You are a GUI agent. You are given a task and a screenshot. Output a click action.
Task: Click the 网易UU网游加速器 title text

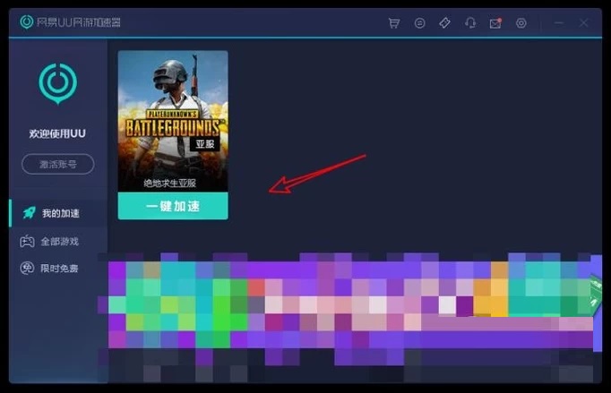[x=78, y=22]
